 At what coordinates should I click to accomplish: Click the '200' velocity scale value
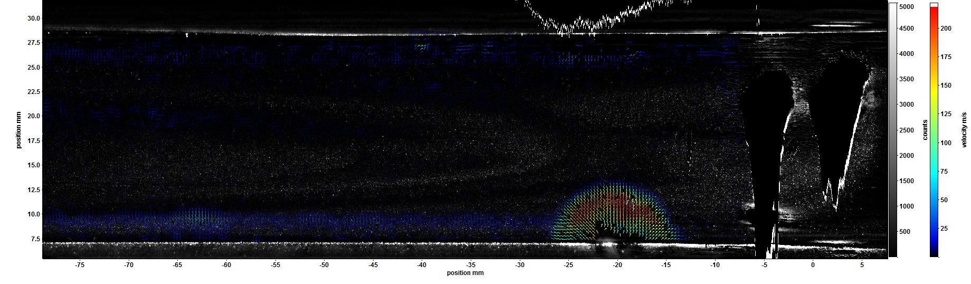click(946, 29)
